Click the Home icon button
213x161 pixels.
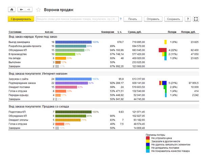[12, 10]
